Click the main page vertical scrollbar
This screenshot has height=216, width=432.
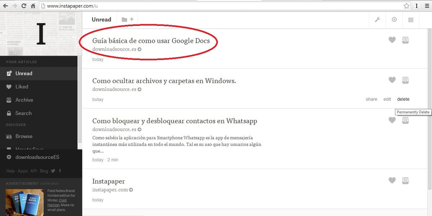430,109
